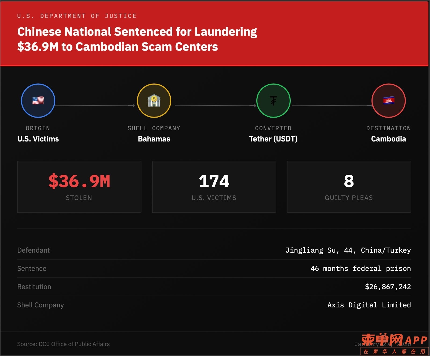Click the Chinese tagline under the watermark
Screen dimensions: 430x356
coord(394,351)
